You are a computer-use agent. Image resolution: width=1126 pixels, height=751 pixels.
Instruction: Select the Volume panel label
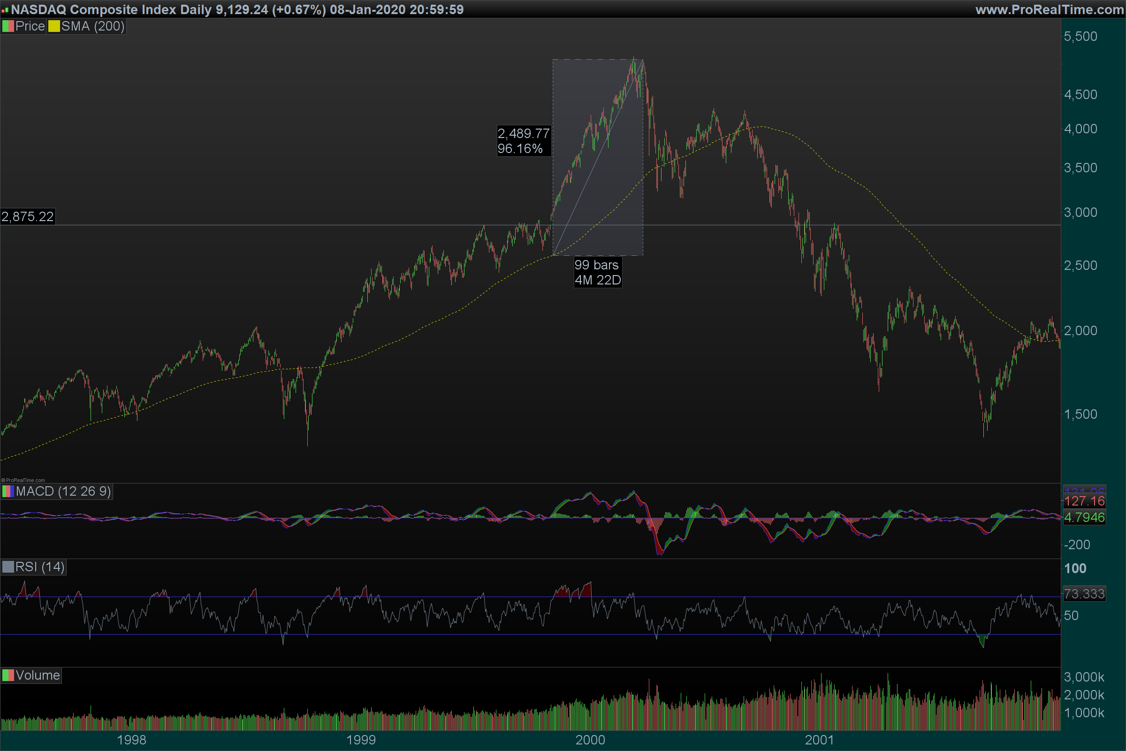coord(38,675)
